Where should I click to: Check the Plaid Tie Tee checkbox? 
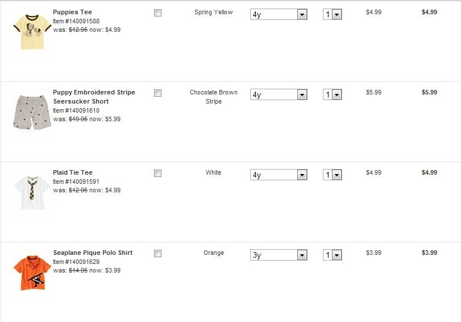tap(158, 173)
